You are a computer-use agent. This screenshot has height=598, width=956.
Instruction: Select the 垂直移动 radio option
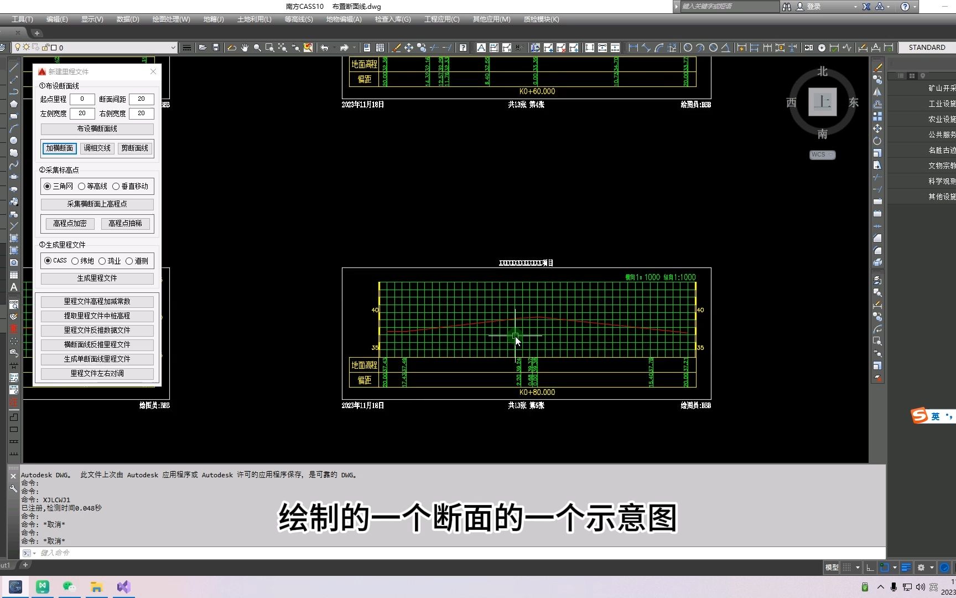coord(116,187)
